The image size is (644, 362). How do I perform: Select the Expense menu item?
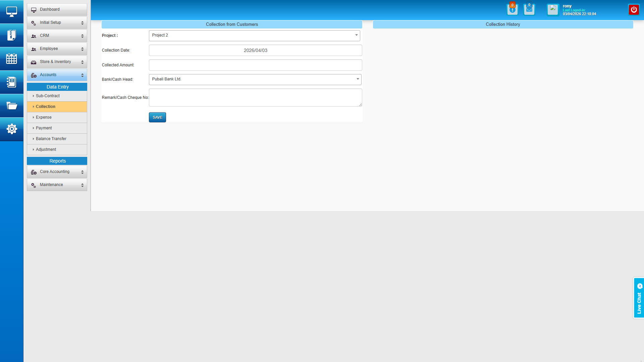(44, 117)
